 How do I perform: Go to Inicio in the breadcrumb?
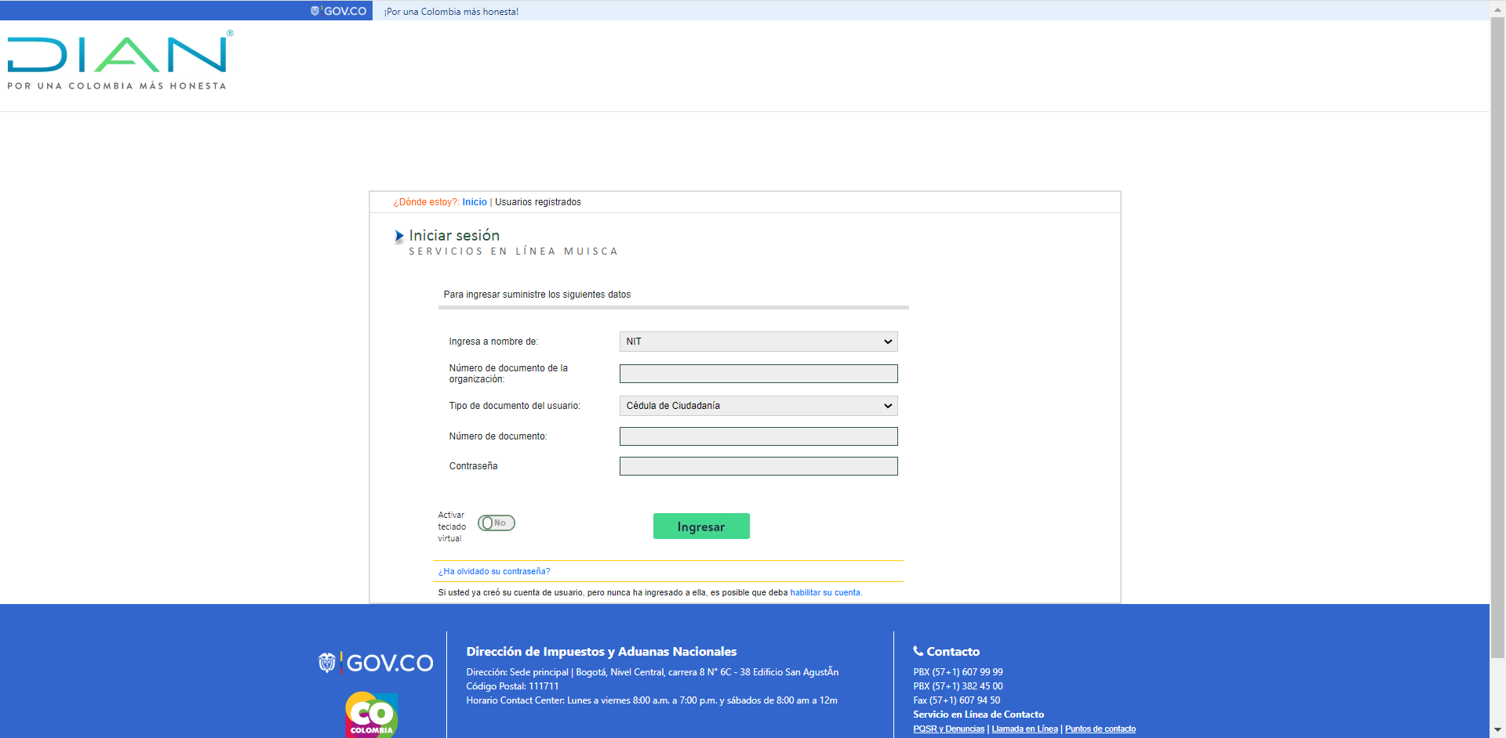point(474,202)
